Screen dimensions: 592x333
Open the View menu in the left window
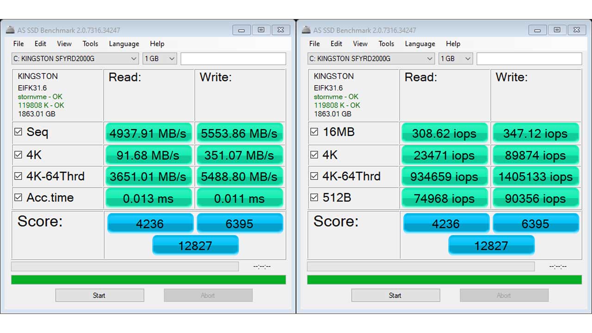(64, 43)
